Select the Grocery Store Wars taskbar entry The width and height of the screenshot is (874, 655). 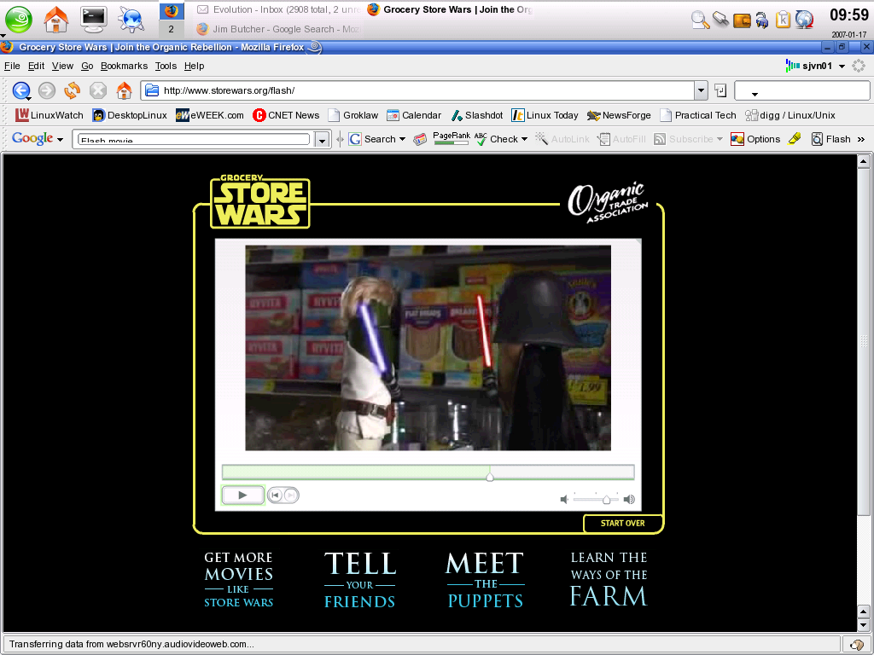(451, 9)
